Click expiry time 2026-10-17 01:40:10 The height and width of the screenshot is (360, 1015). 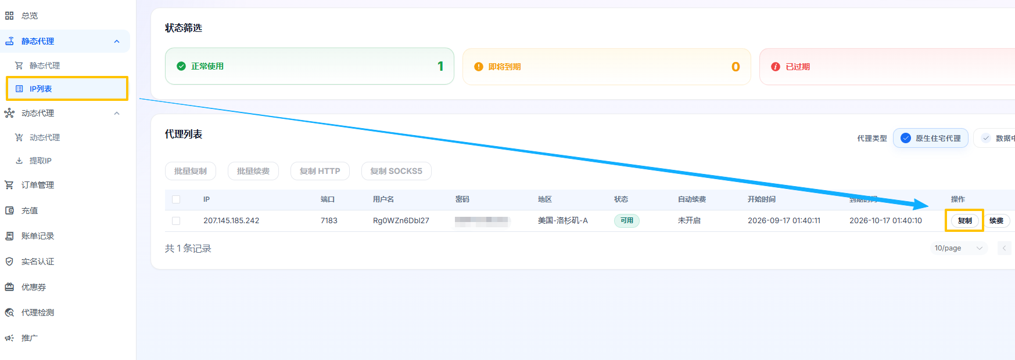coord(885,221)
